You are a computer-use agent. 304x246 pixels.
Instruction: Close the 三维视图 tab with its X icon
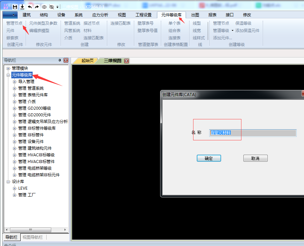(x=127, y=61)
